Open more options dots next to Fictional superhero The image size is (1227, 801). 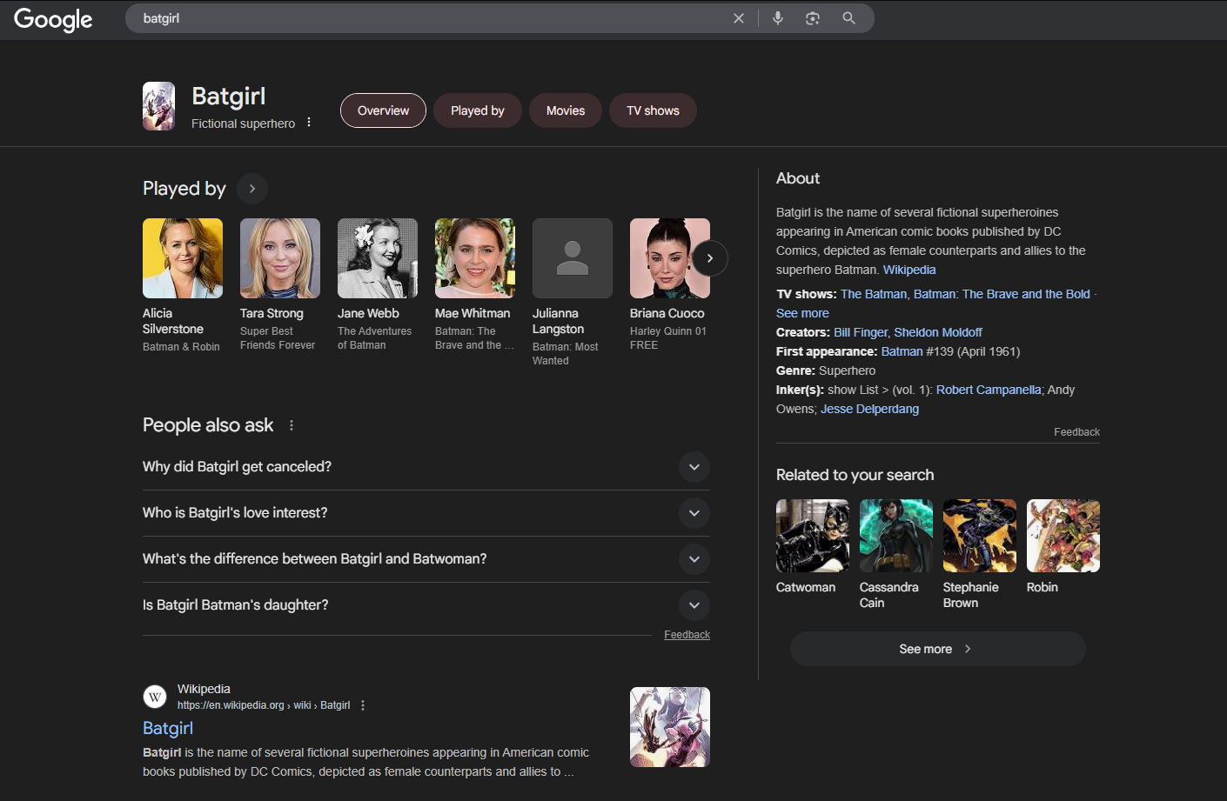click(309, 123)
